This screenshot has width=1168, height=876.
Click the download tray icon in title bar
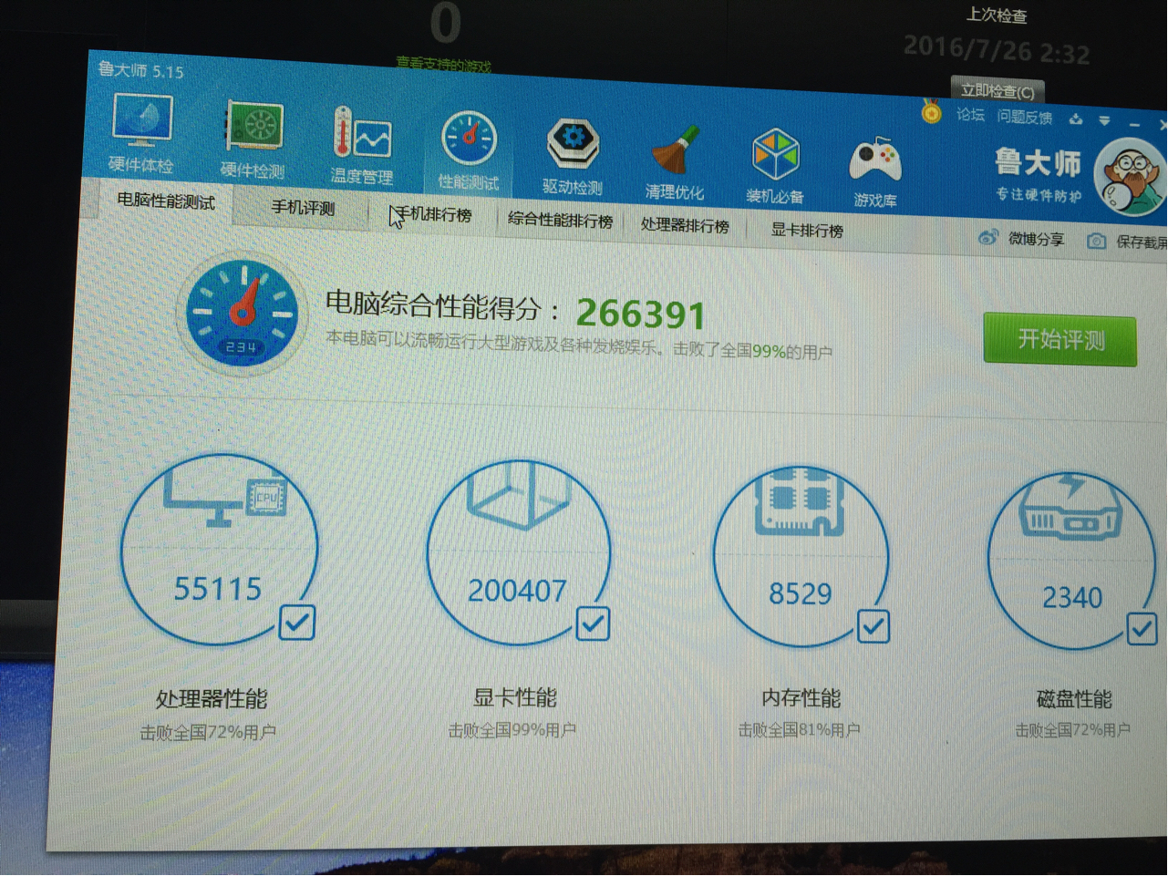[x=1076, y=119]
